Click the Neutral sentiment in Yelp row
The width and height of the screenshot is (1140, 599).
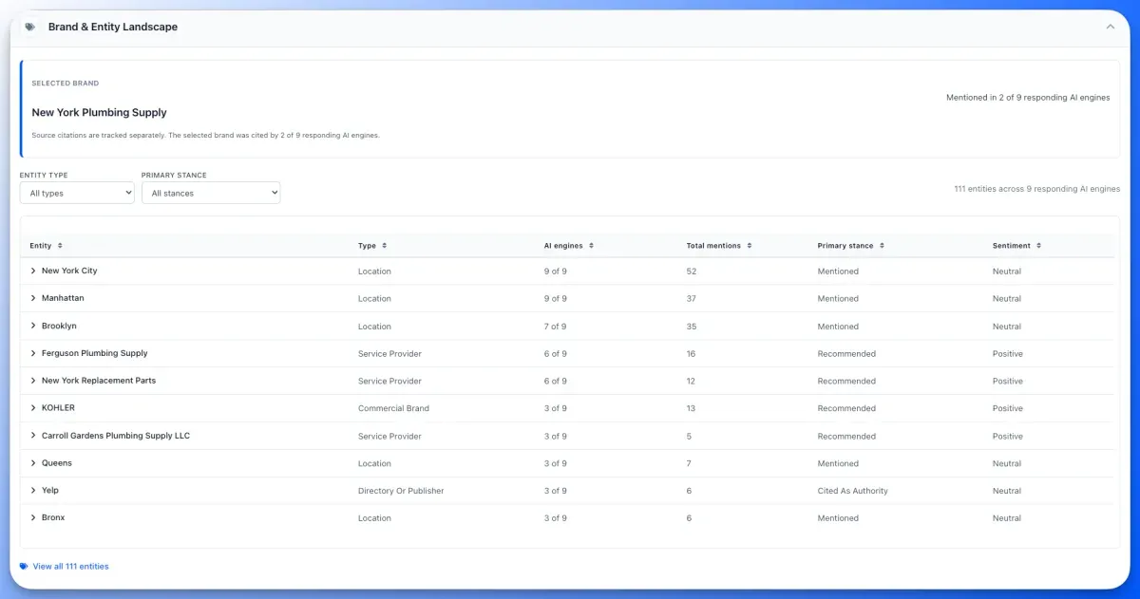[1007, 491]
